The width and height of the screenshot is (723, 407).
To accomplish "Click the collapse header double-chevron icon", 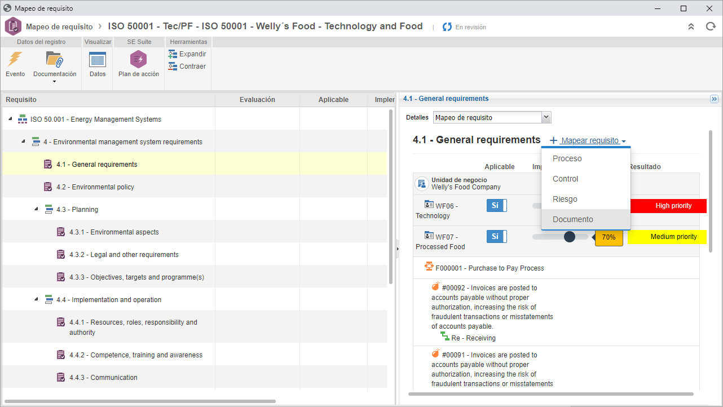I will point(691,26).
